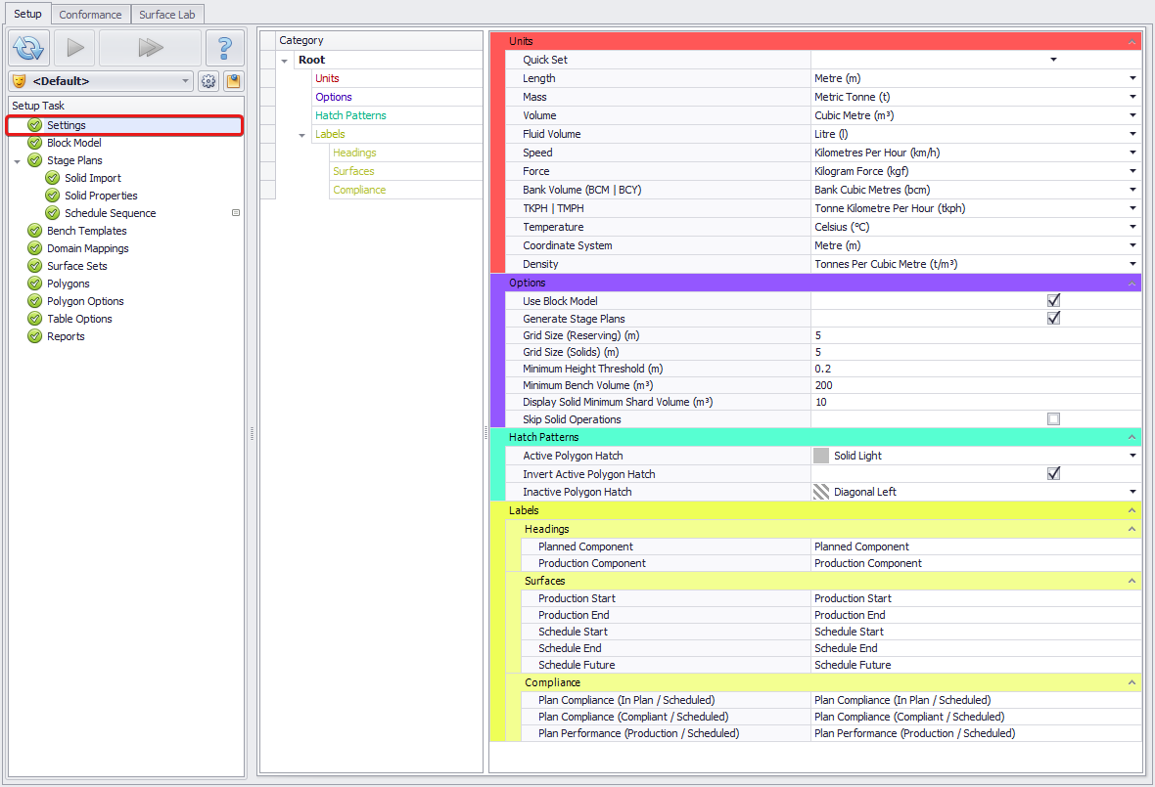Select Hatch Patterns in the Category tree
Viewport: 1155px width, 787px height.
coord(350,115)
